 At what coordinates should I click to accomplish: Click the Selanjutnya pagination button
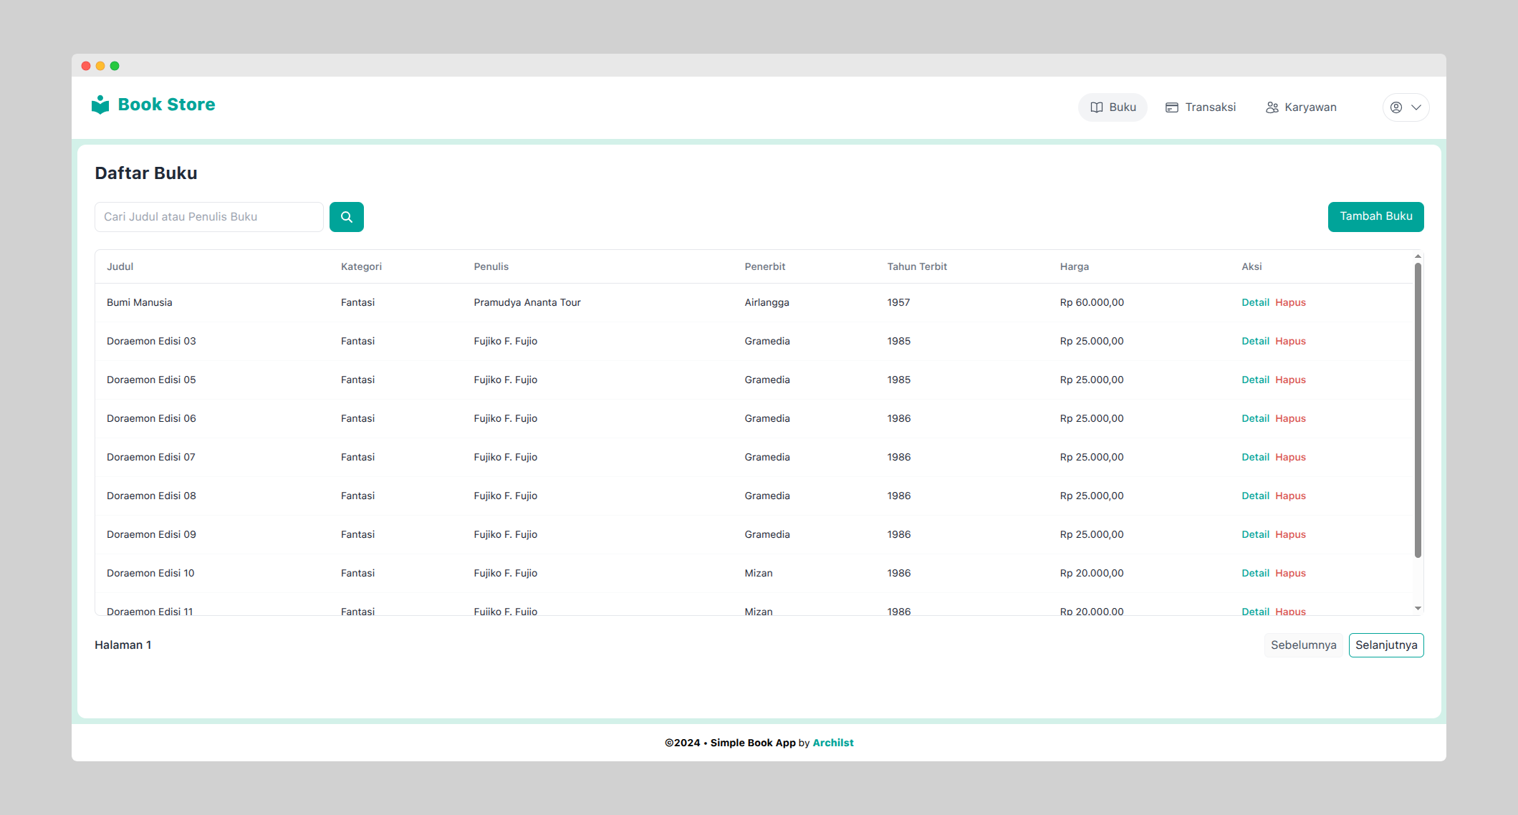(x=1385, y=645)
